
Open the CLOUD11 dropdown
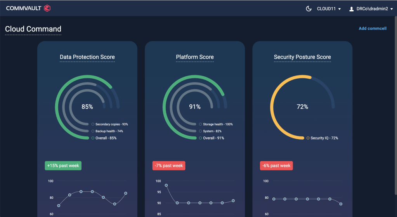point(329,9)
